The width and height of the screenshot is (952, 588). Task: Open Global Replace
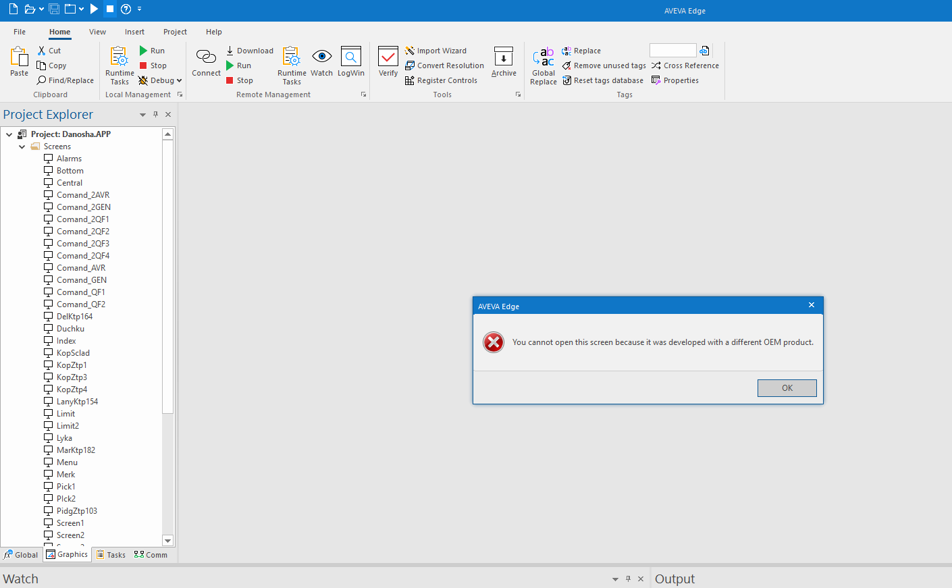click(x=544, y=65)
